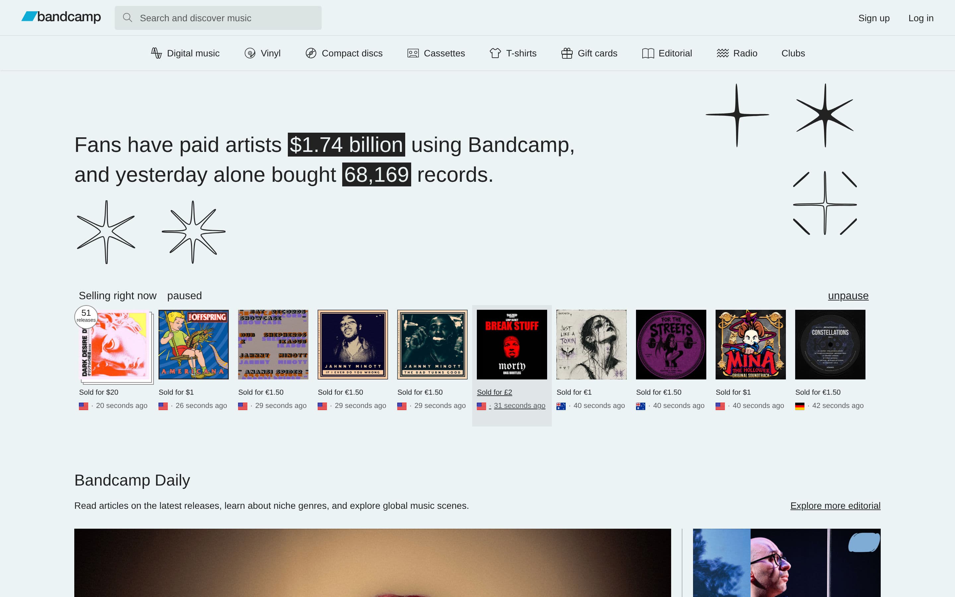This screenshot has height=597, width=955.
Task: Click the Editorial open-book icon
Action: click(648, 53)
